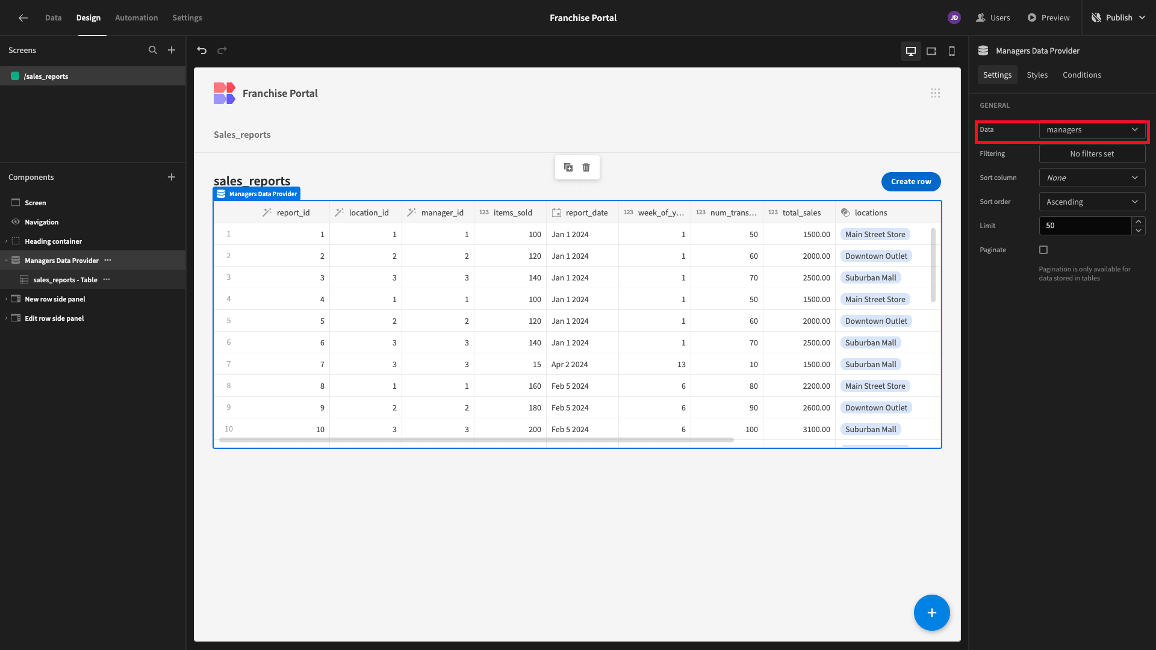Collapse the Managers Data Provider tree item
Viewport: 1156px width, 650px height.
point(6,261)
